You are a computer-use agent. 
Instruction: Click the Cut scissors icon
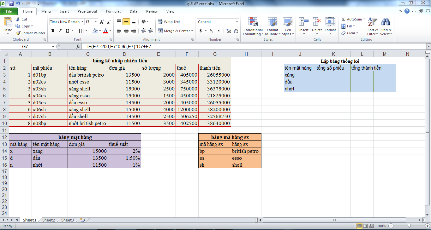tap(18, 19)
